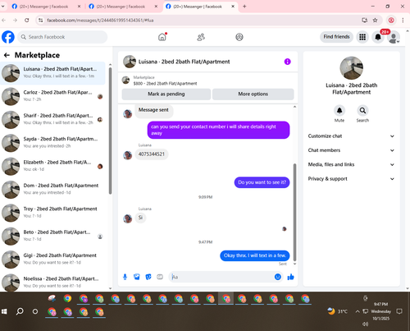Send a thumbs-up like
410x331 pixels.
click(290, 277)
